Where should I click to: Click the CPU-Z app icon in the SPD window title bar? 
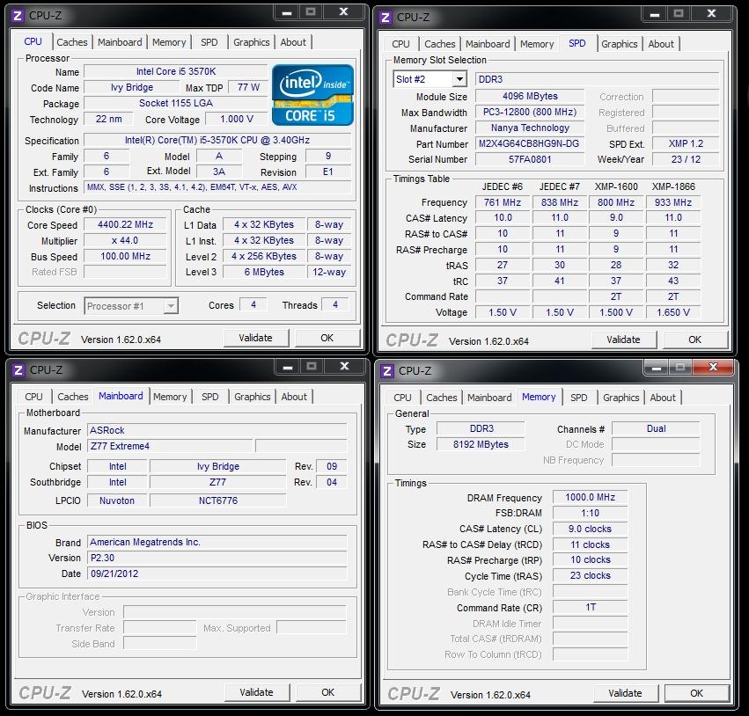click(386, 18)
